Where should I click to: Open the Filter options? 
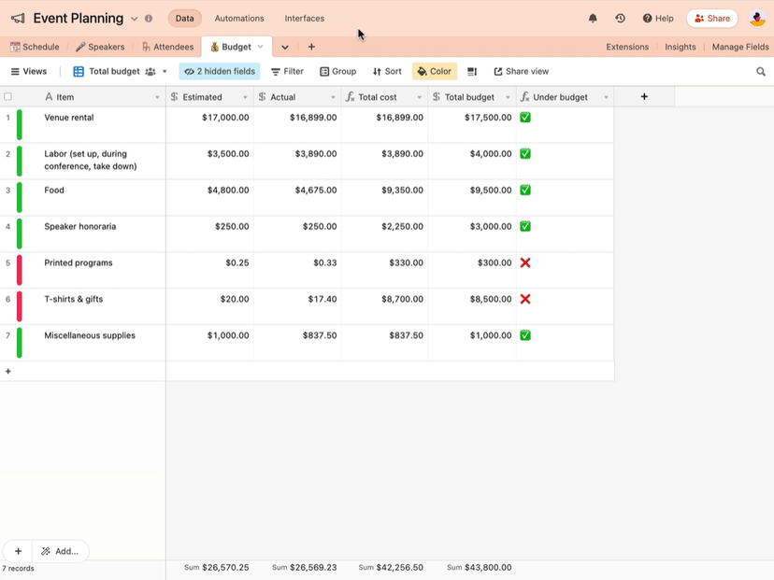[286, 71]
